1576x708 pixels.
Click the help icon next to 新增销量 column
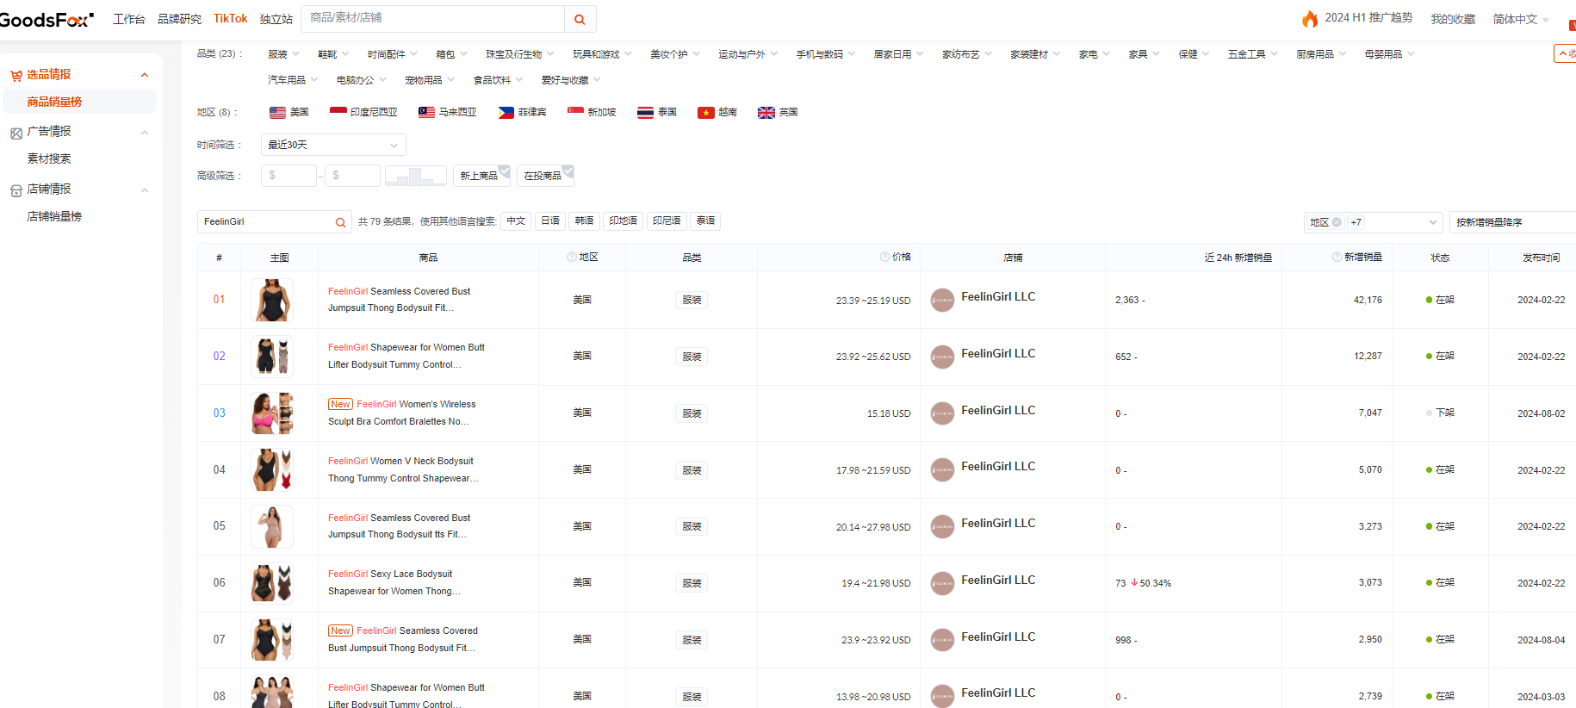[1337, 257]
